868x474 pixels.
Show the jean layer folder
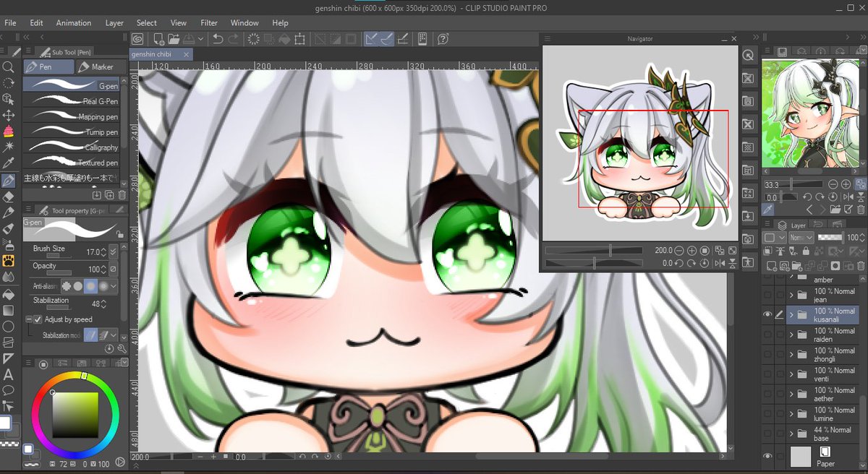(x=767, y=295)
